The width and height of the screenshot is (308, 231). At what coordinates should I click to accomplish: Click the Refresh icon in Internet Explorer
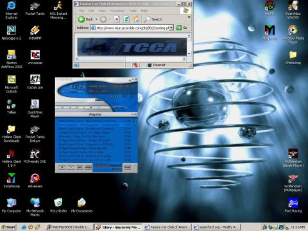click(x=126, y=19)
